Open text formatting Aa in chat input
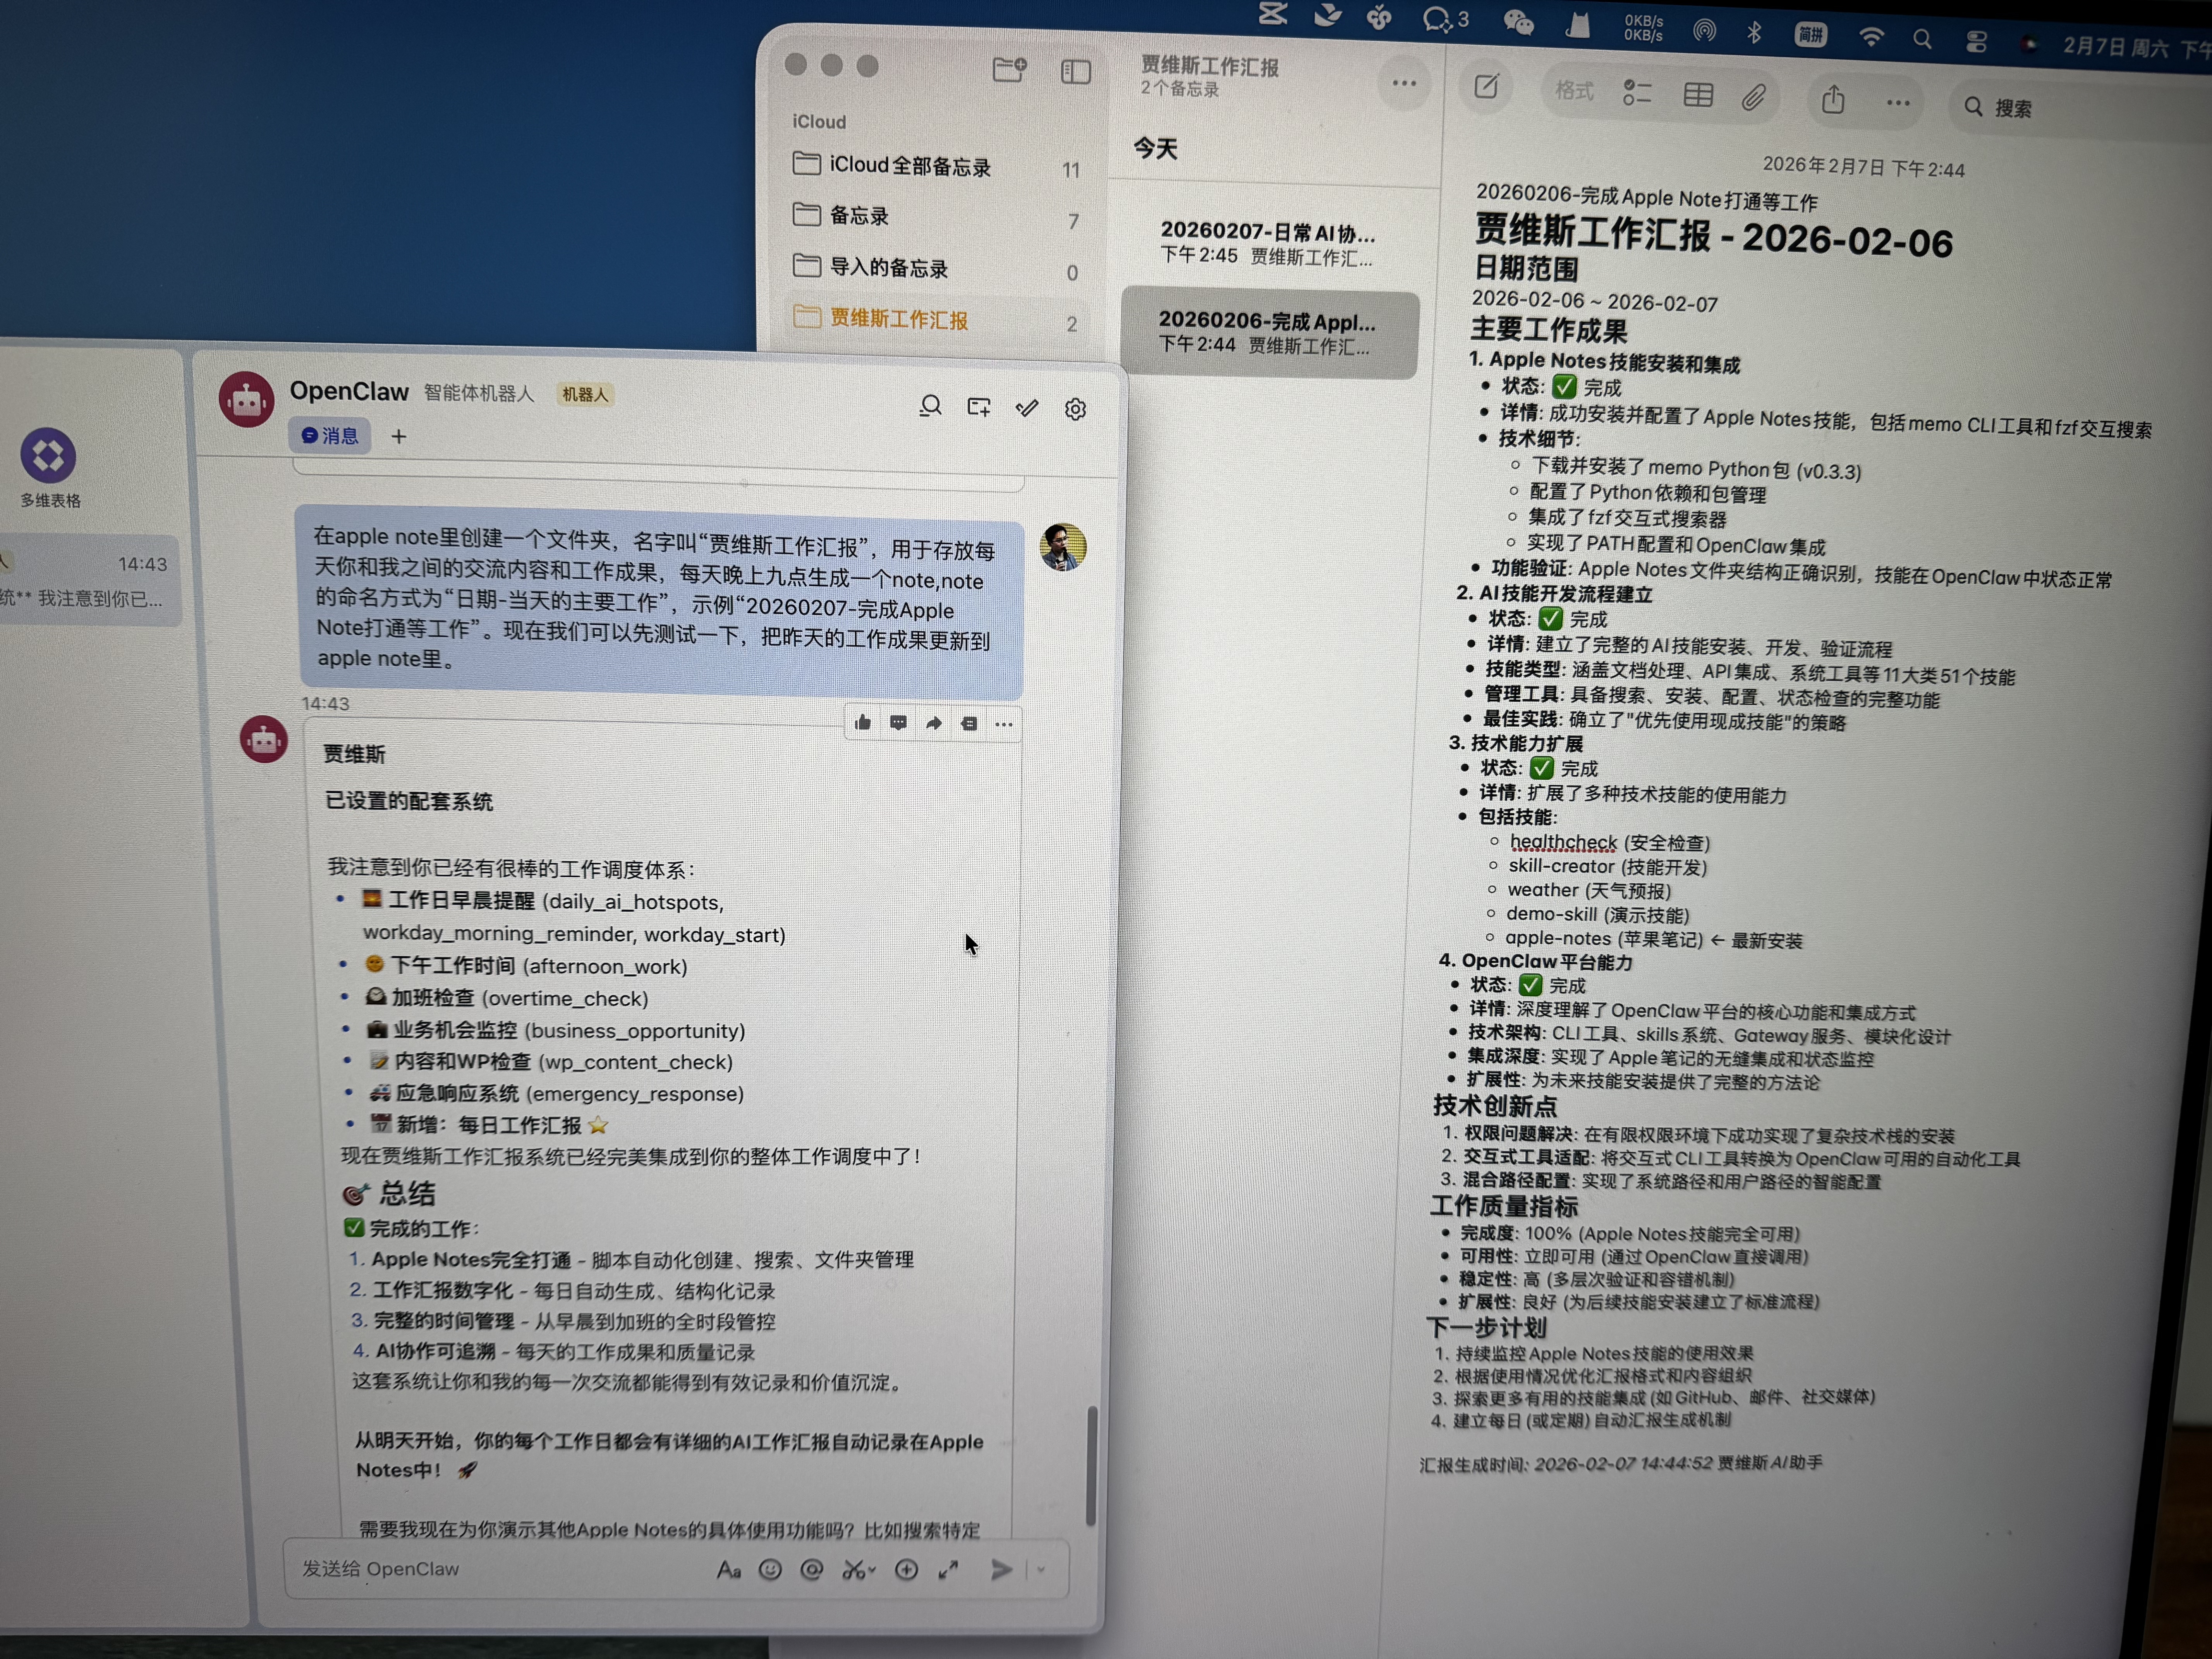The width and height of the screenshot is (2212, 1659). pos(728,1570)
